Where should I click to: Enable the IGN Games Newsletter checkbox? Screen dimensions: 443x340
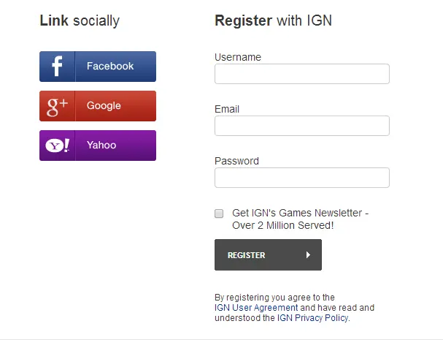pos(219,214)
